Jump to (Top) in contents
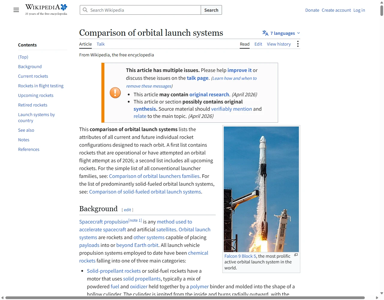The height and width of the screenshot is (300, 384). pos(23,57)
